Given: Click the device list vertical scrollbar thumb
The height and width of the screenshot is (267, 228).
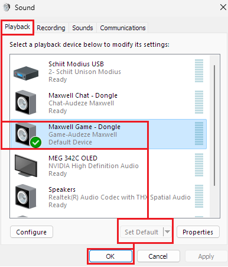Looking at the screenshot, I should [x=214, y=126].
